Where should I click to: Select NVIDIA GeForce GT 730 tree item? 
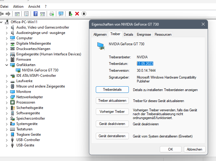point(40,70)
